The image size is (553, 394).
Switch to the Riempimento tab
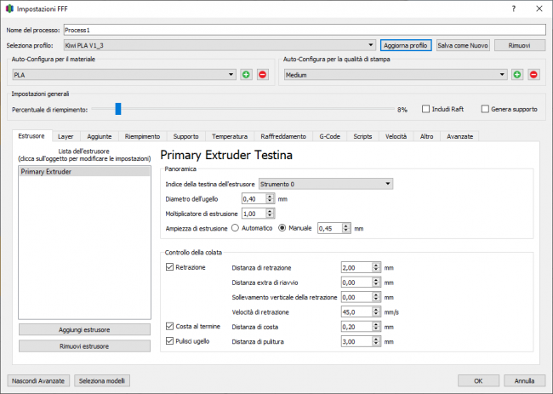pos(142,136)
